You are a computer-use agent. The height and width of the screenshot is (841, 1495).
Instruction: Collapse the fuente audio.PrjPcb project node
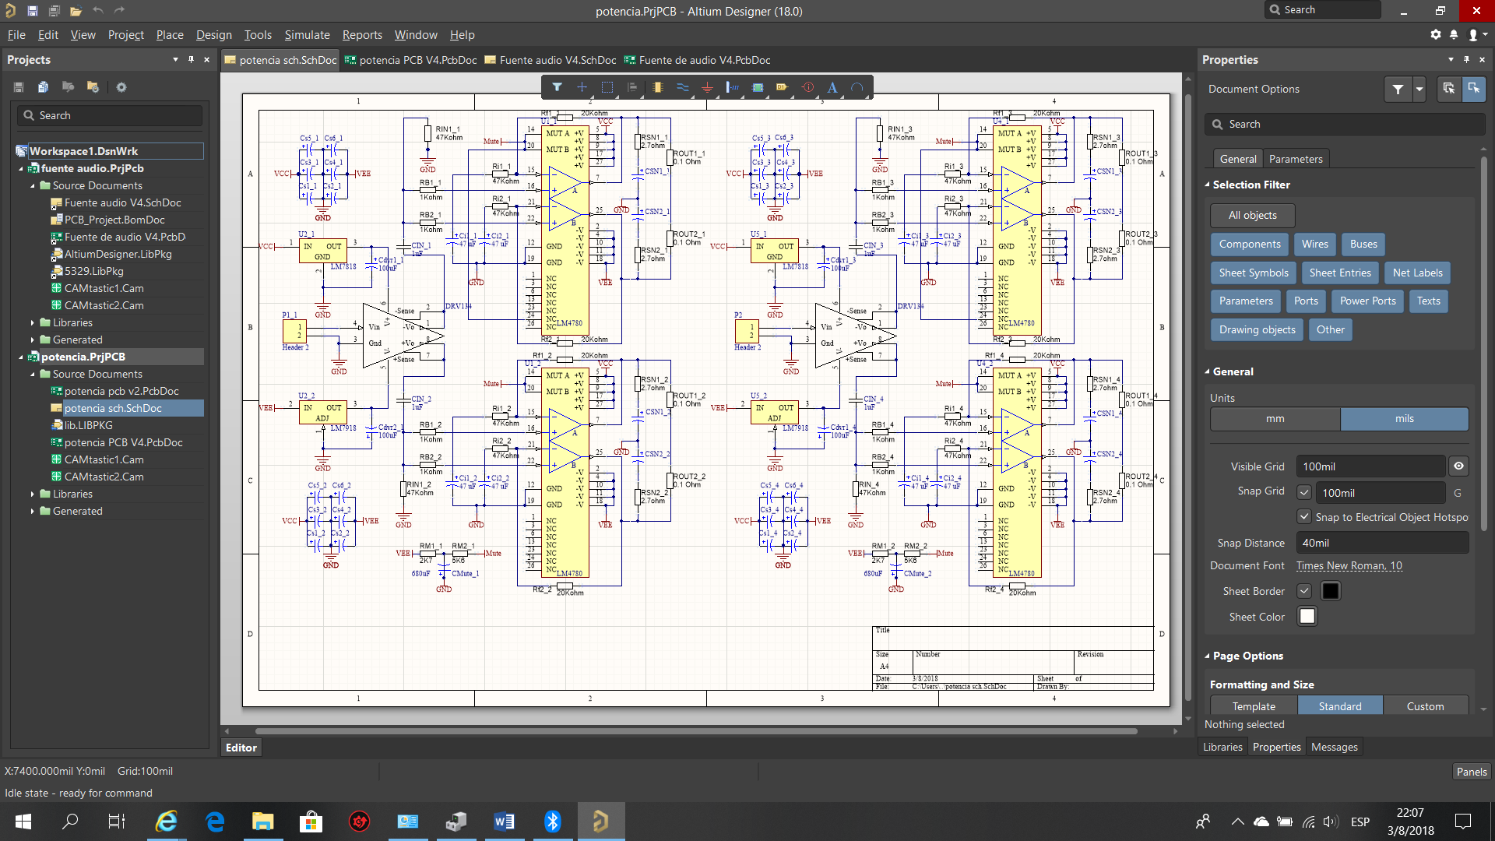click(x=21, y=168)
